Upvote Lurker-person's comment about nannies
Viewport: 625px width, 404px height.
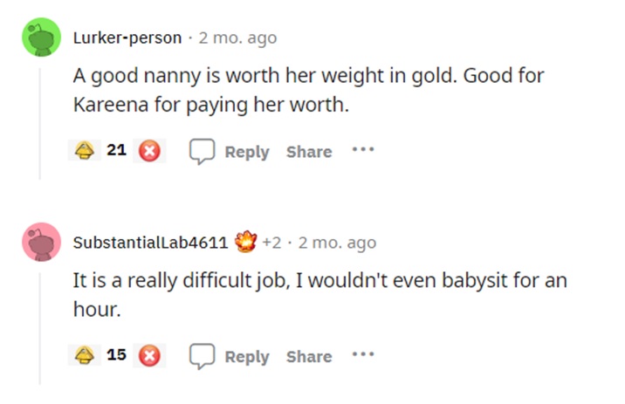(85, 151)
